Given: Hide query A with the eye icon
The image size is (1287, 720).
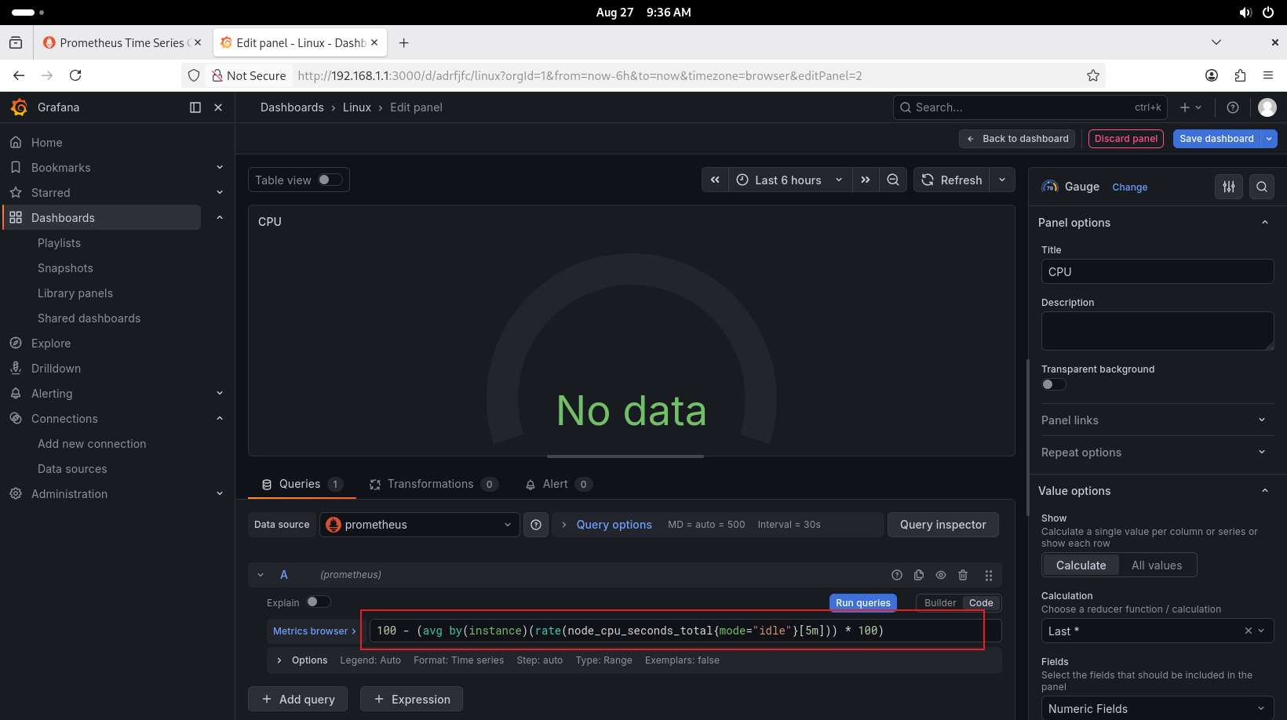Looking at the screenshot, I should pyautogui.click(x=941, y=575).
